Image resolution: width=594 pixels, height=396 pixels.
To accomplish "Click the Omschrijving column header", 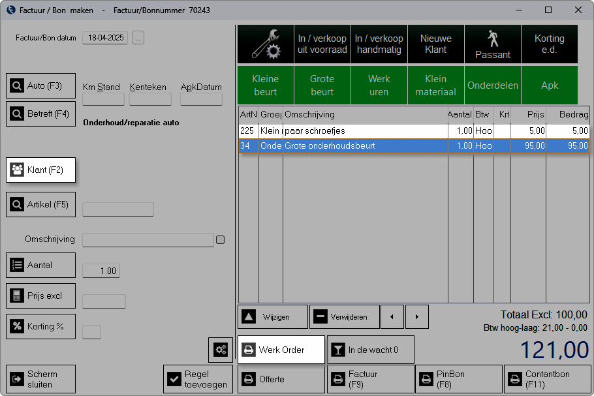I will [366, 114].
